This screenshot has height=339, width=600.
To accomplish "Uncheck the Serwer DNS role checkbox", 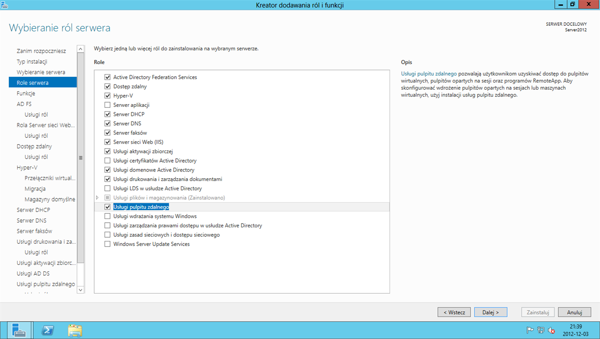I will [107, 123].
